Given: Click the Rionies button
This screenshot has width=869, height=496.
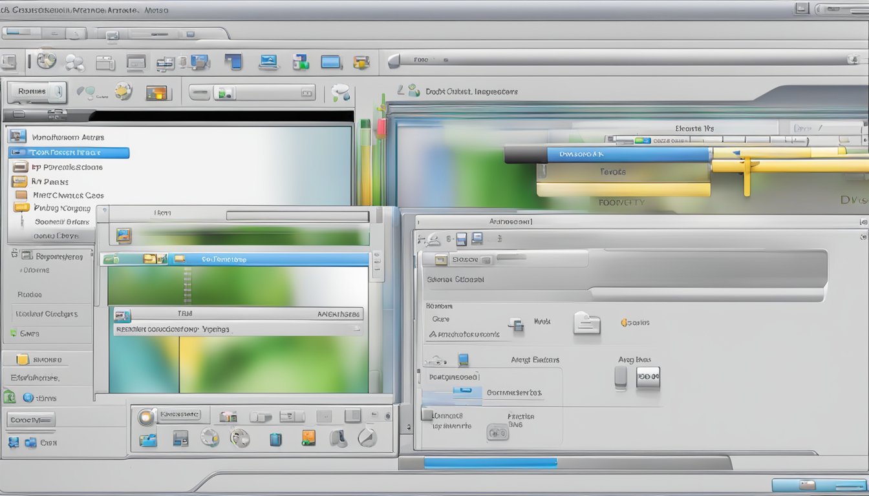Looking at the screenshot, I should pos(37,92).
